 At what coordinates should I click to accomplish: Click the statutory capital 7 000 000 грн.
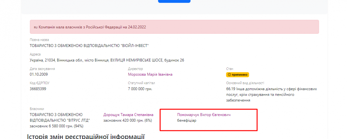140,89
